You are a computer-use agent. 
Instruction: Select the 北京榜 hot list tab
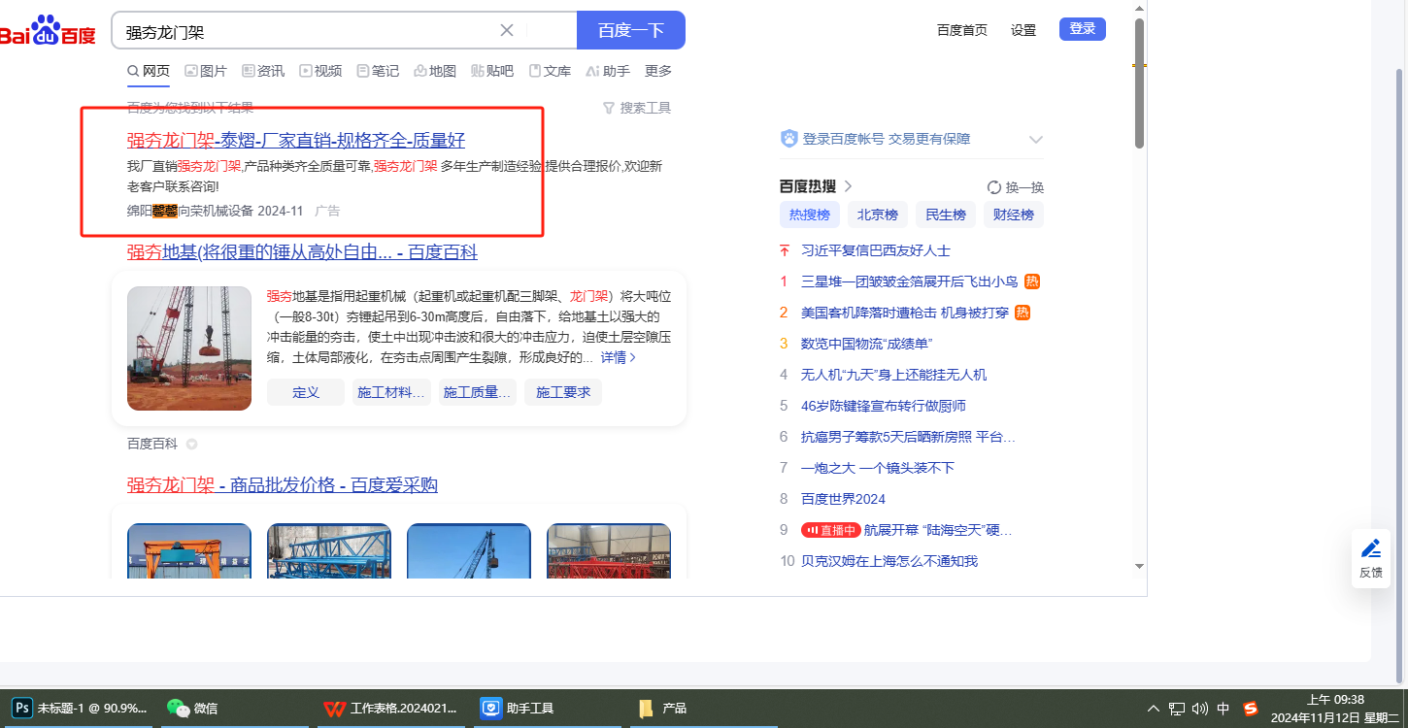click(x=877, y=215)
